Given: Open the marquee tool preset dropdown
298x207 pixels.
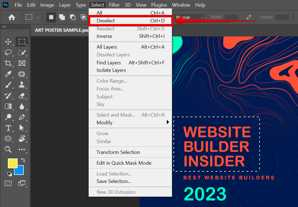Looking at the screenshot, I should (x=32, y=17).
